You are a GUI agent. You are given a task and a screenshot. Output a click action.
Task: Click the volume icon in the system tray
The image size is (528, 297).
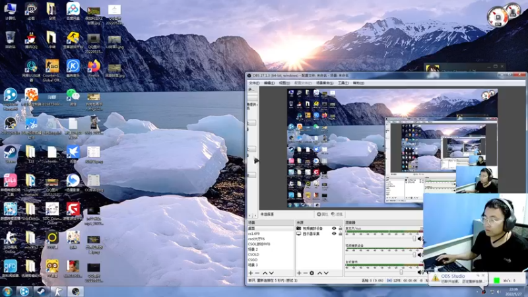coord(499,292)
